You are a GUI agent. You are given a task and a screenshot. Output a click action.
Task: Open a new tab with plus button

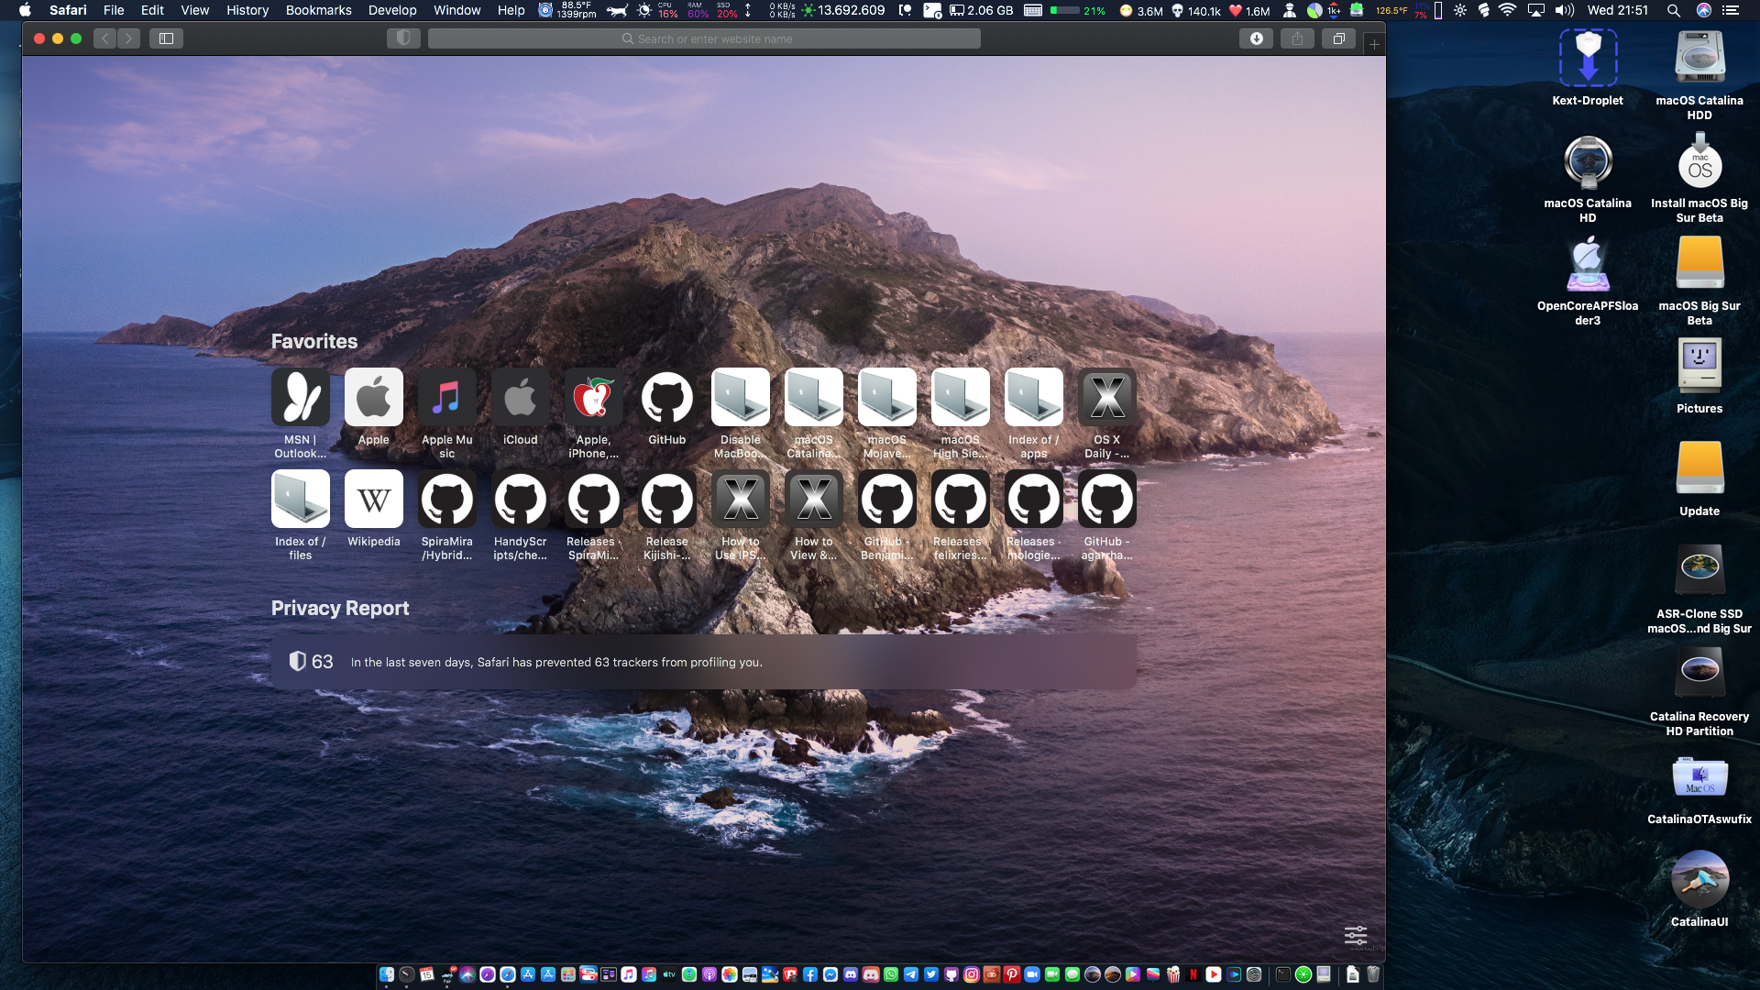1373,44
